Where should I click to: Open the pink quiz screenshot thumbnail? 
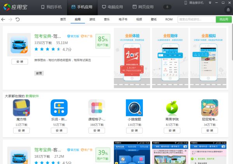click(208, 153)
